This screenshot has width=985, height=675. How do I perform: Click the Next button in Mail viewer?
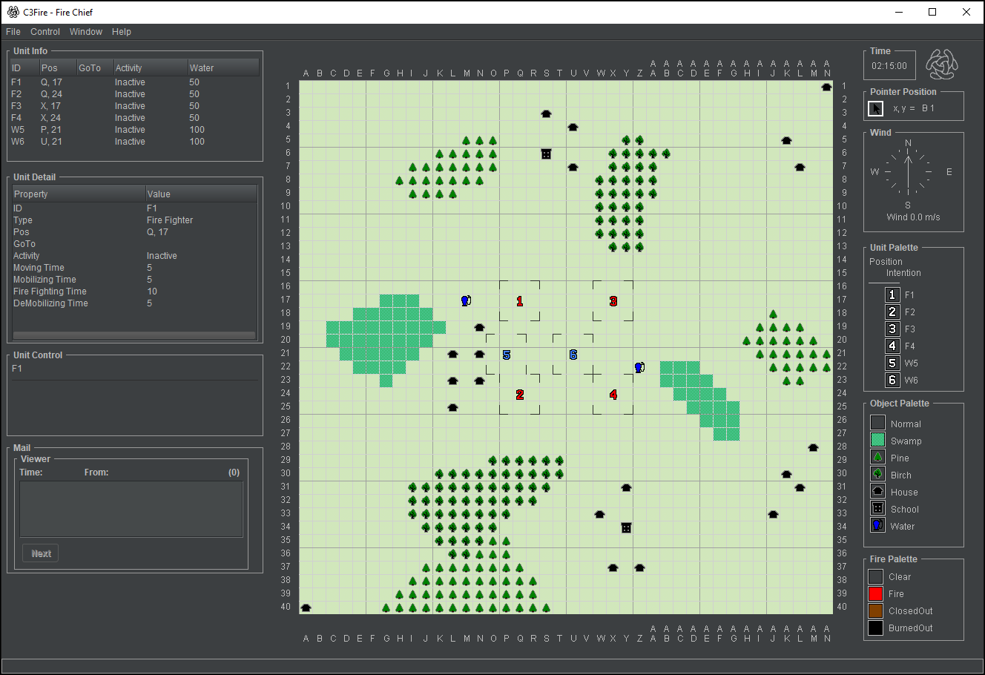[x=41, y=553]
